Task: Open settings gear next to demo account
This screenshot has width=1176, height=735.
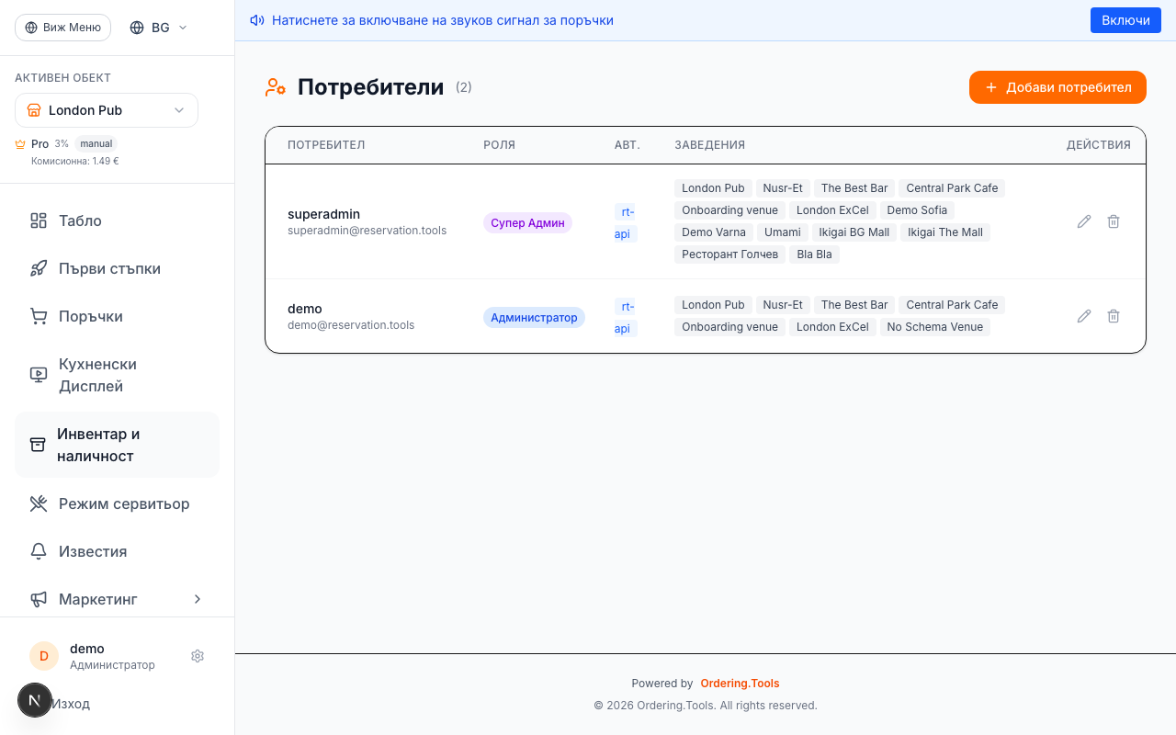Action: [197, 656]
